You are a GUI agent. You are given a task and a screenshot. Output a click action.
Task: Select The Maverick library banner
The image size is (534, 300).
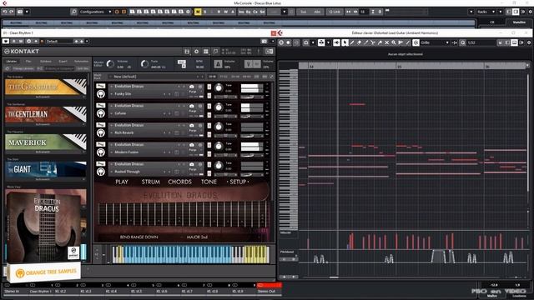46,142
